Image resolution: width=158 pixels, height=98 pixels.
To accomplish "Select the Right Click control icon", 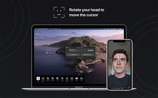I will click(x=43, y=78).
